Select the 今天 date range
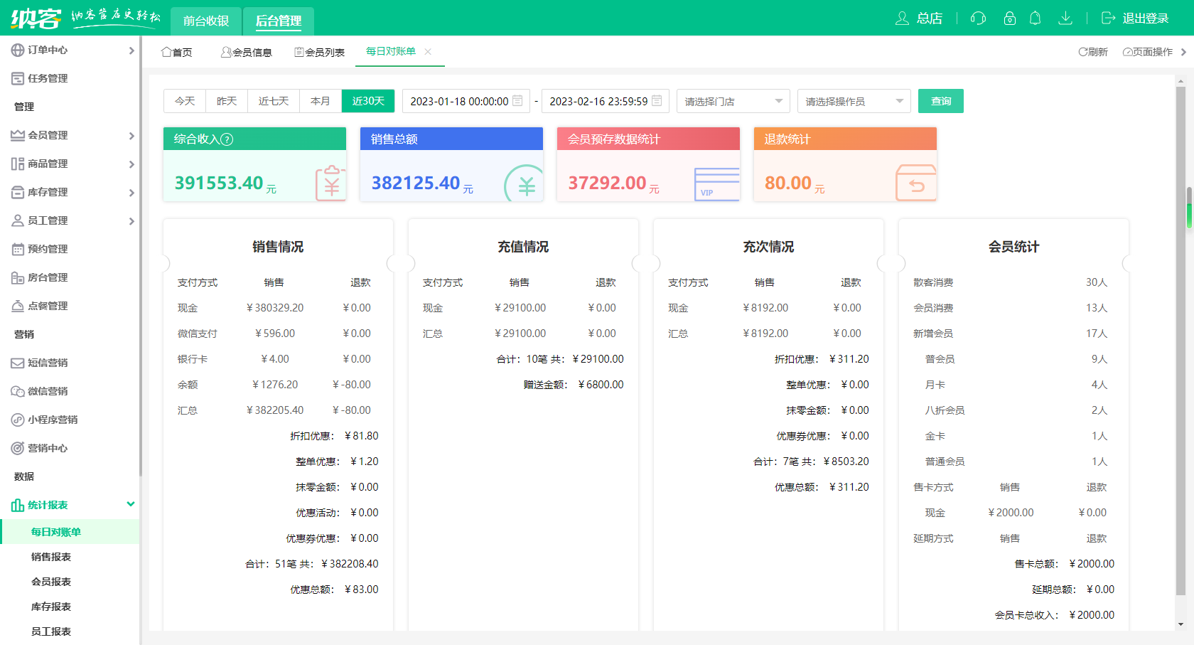 (185, 101)
